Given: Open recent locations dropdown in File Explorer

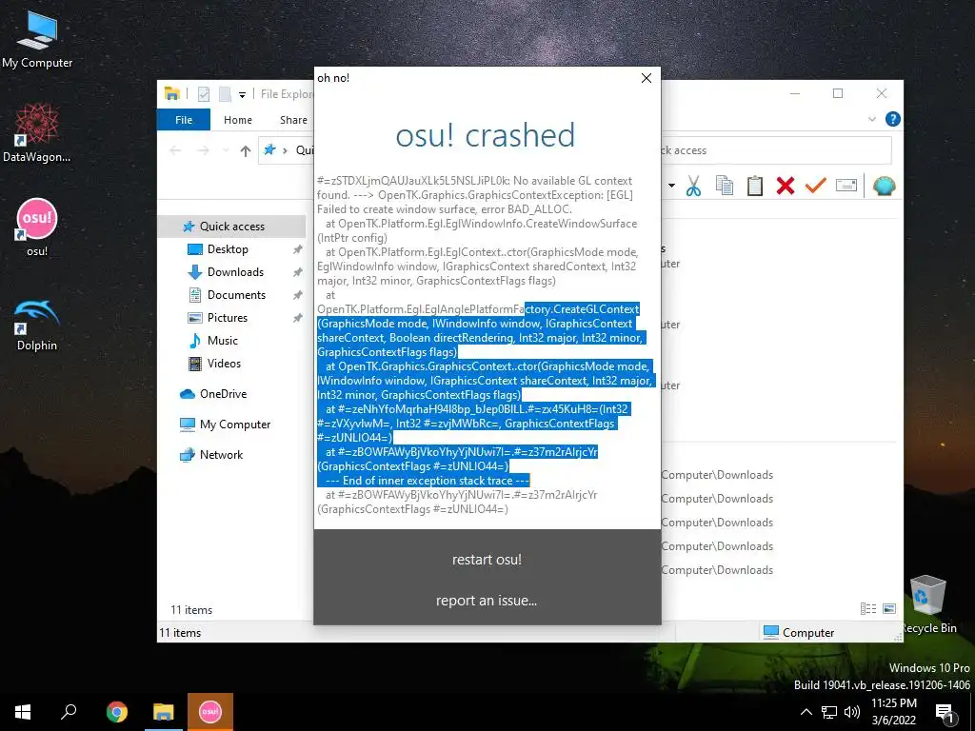Looking at the screenshot, I should tap(225, 150).
